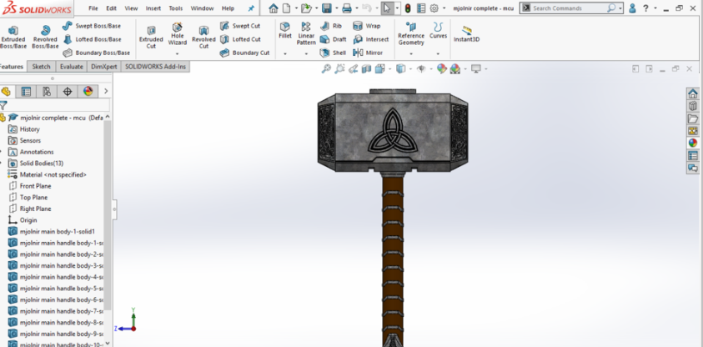This screenshot has height=347, width=703.
Task: Open the Curves dropdown arrow
Action: click(438, 53)
